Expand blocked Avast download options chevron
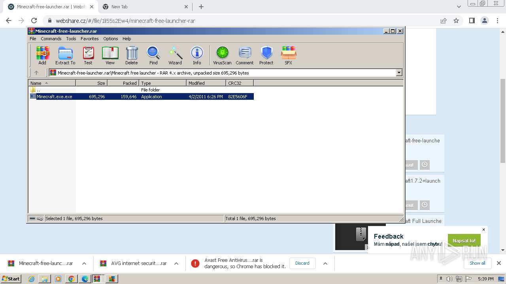 pos(325,263)
